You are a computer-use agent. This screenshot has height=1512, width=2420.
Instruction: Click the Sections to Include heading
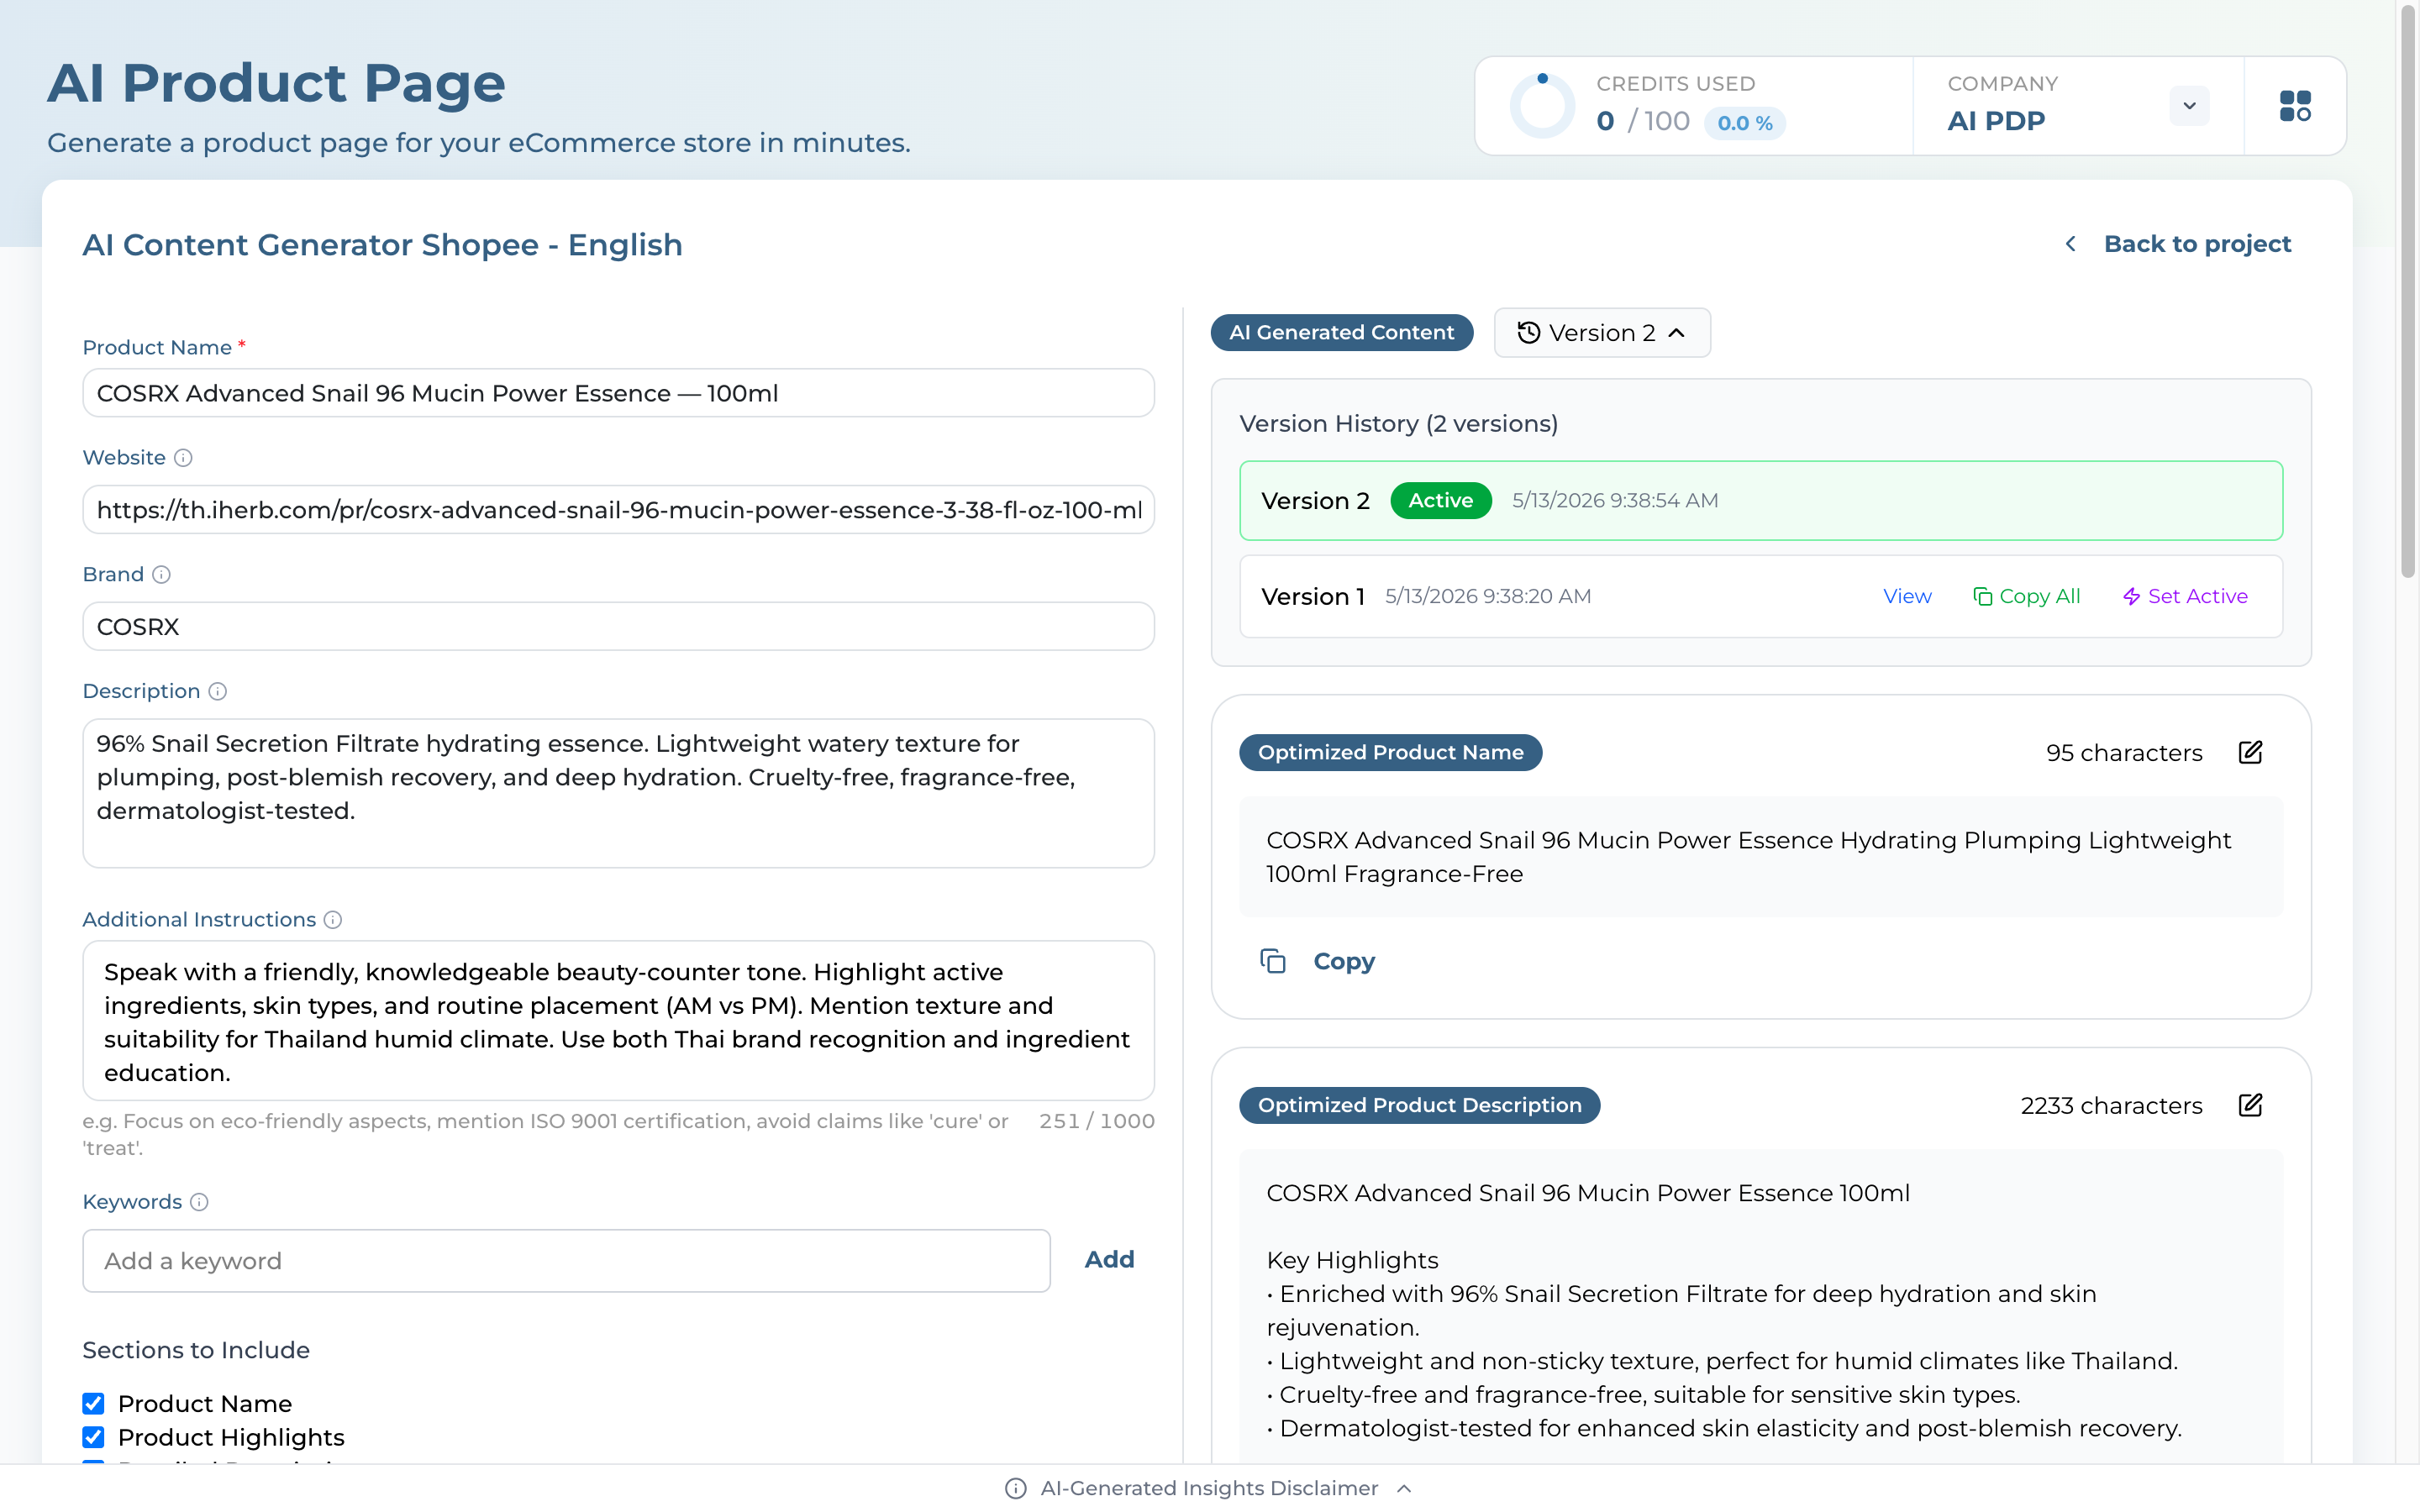coord(196,1350)
